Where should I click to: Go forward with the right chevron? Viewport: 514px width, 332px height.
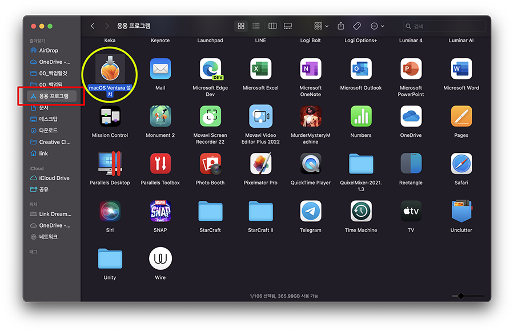point(107,26)
